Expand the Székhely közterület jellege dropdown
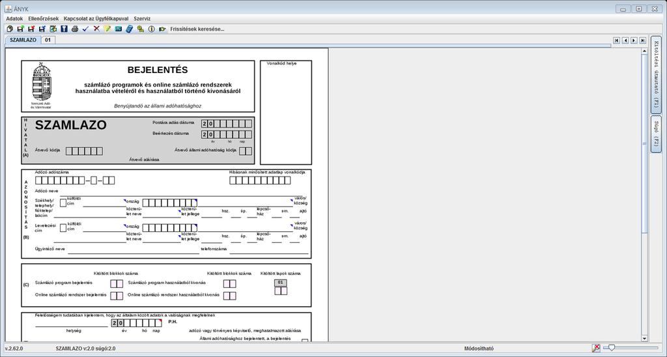 [x=179, y=211]
